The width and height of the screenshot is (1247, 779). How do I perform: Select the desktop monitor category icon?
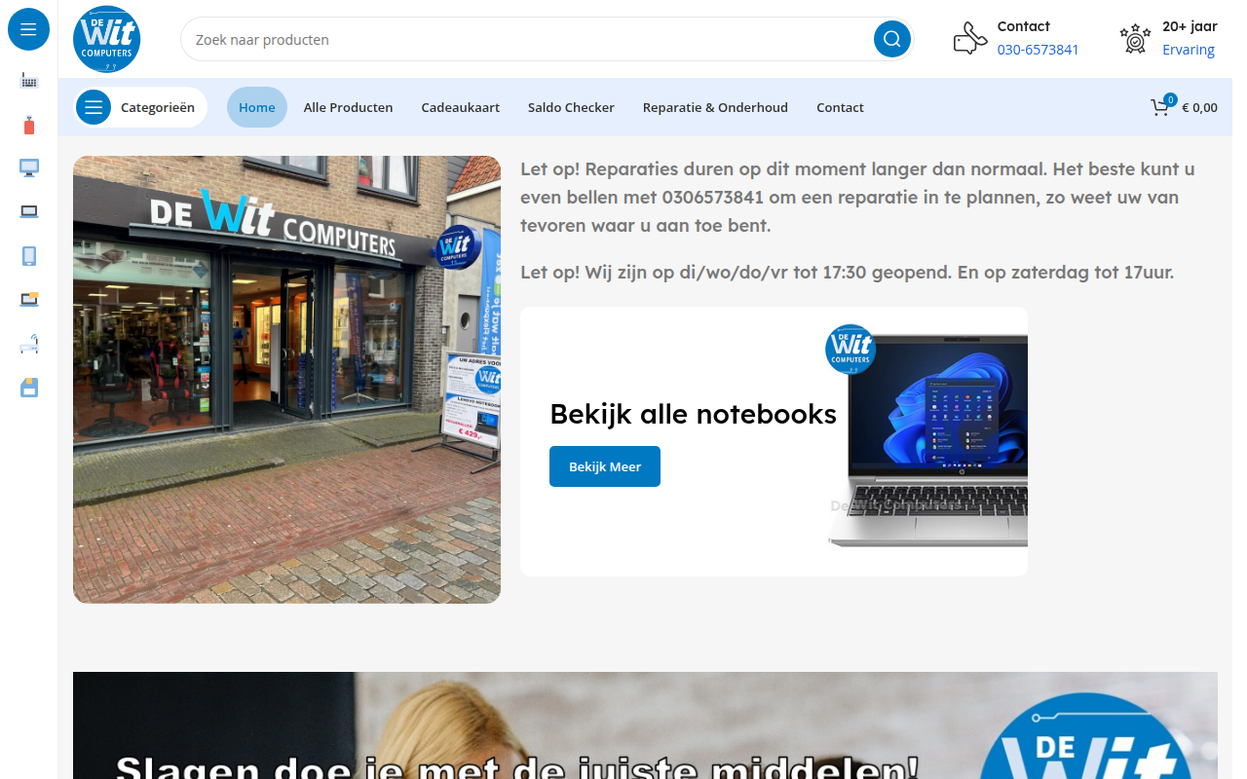pyautogui.click(x=29, y=167)
